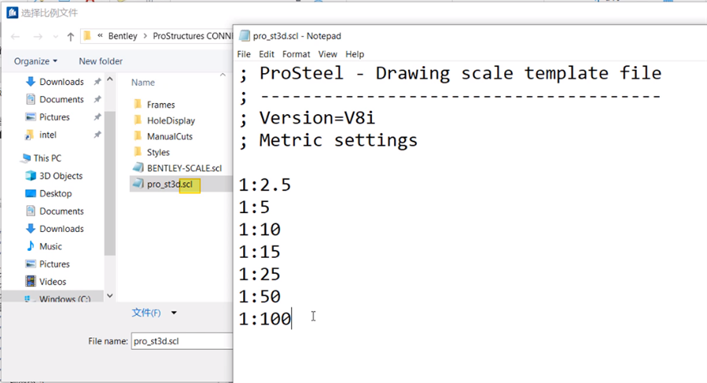Open pinned Documents in Quick access
707x383 pixels.
61,99
